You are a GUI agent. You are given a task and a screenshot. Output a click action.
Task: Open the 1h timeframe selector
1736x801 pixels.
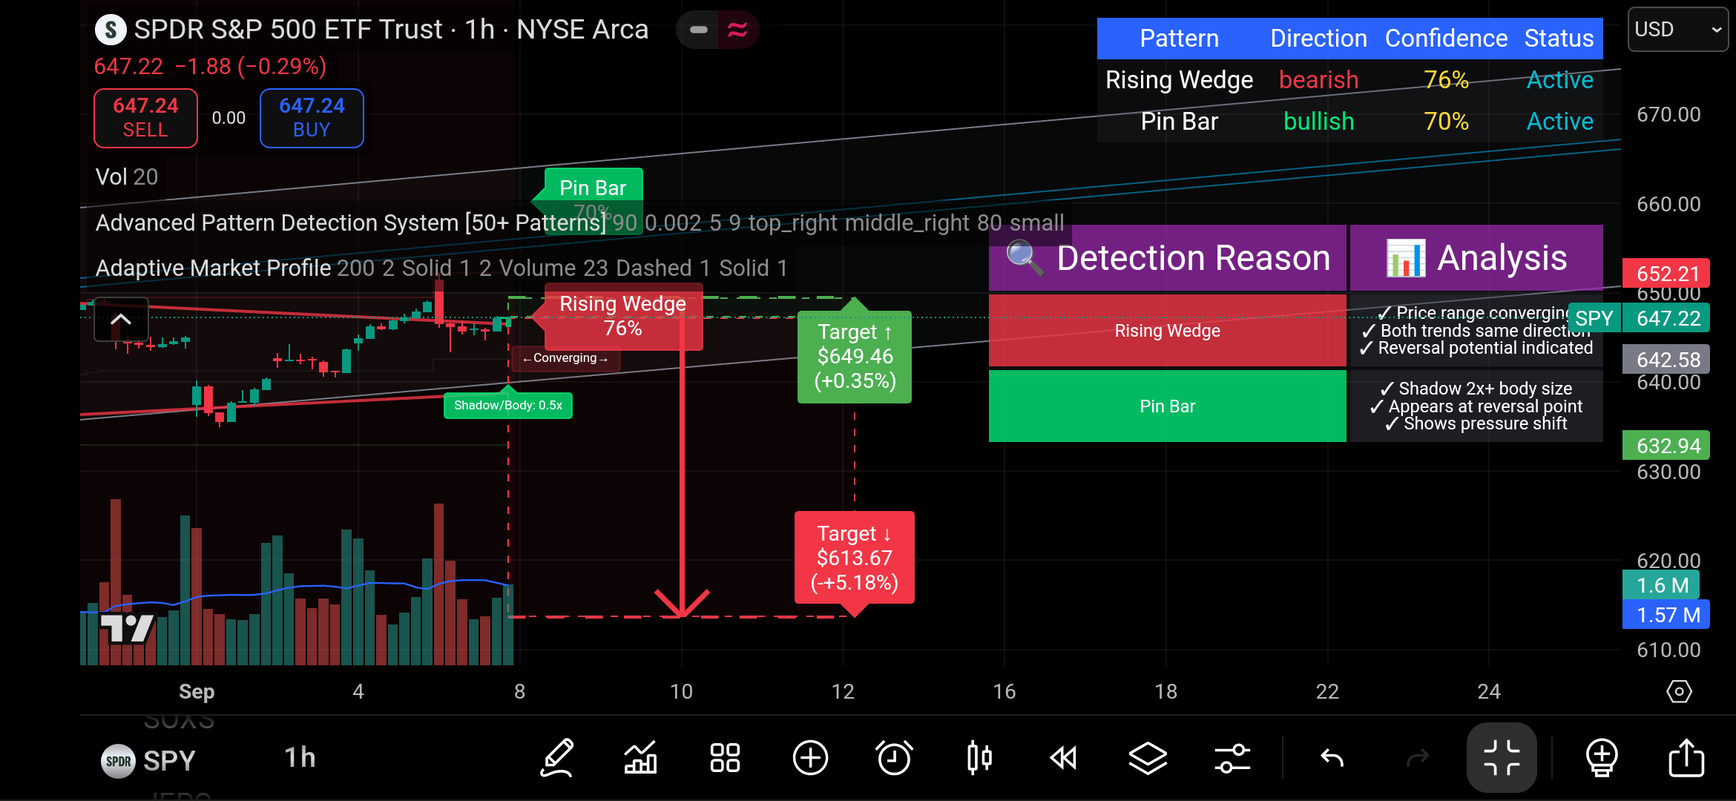pyautogui.click(x=300, y=758)
